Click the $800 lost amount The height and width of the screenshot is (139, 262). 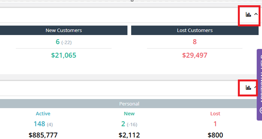215,135
